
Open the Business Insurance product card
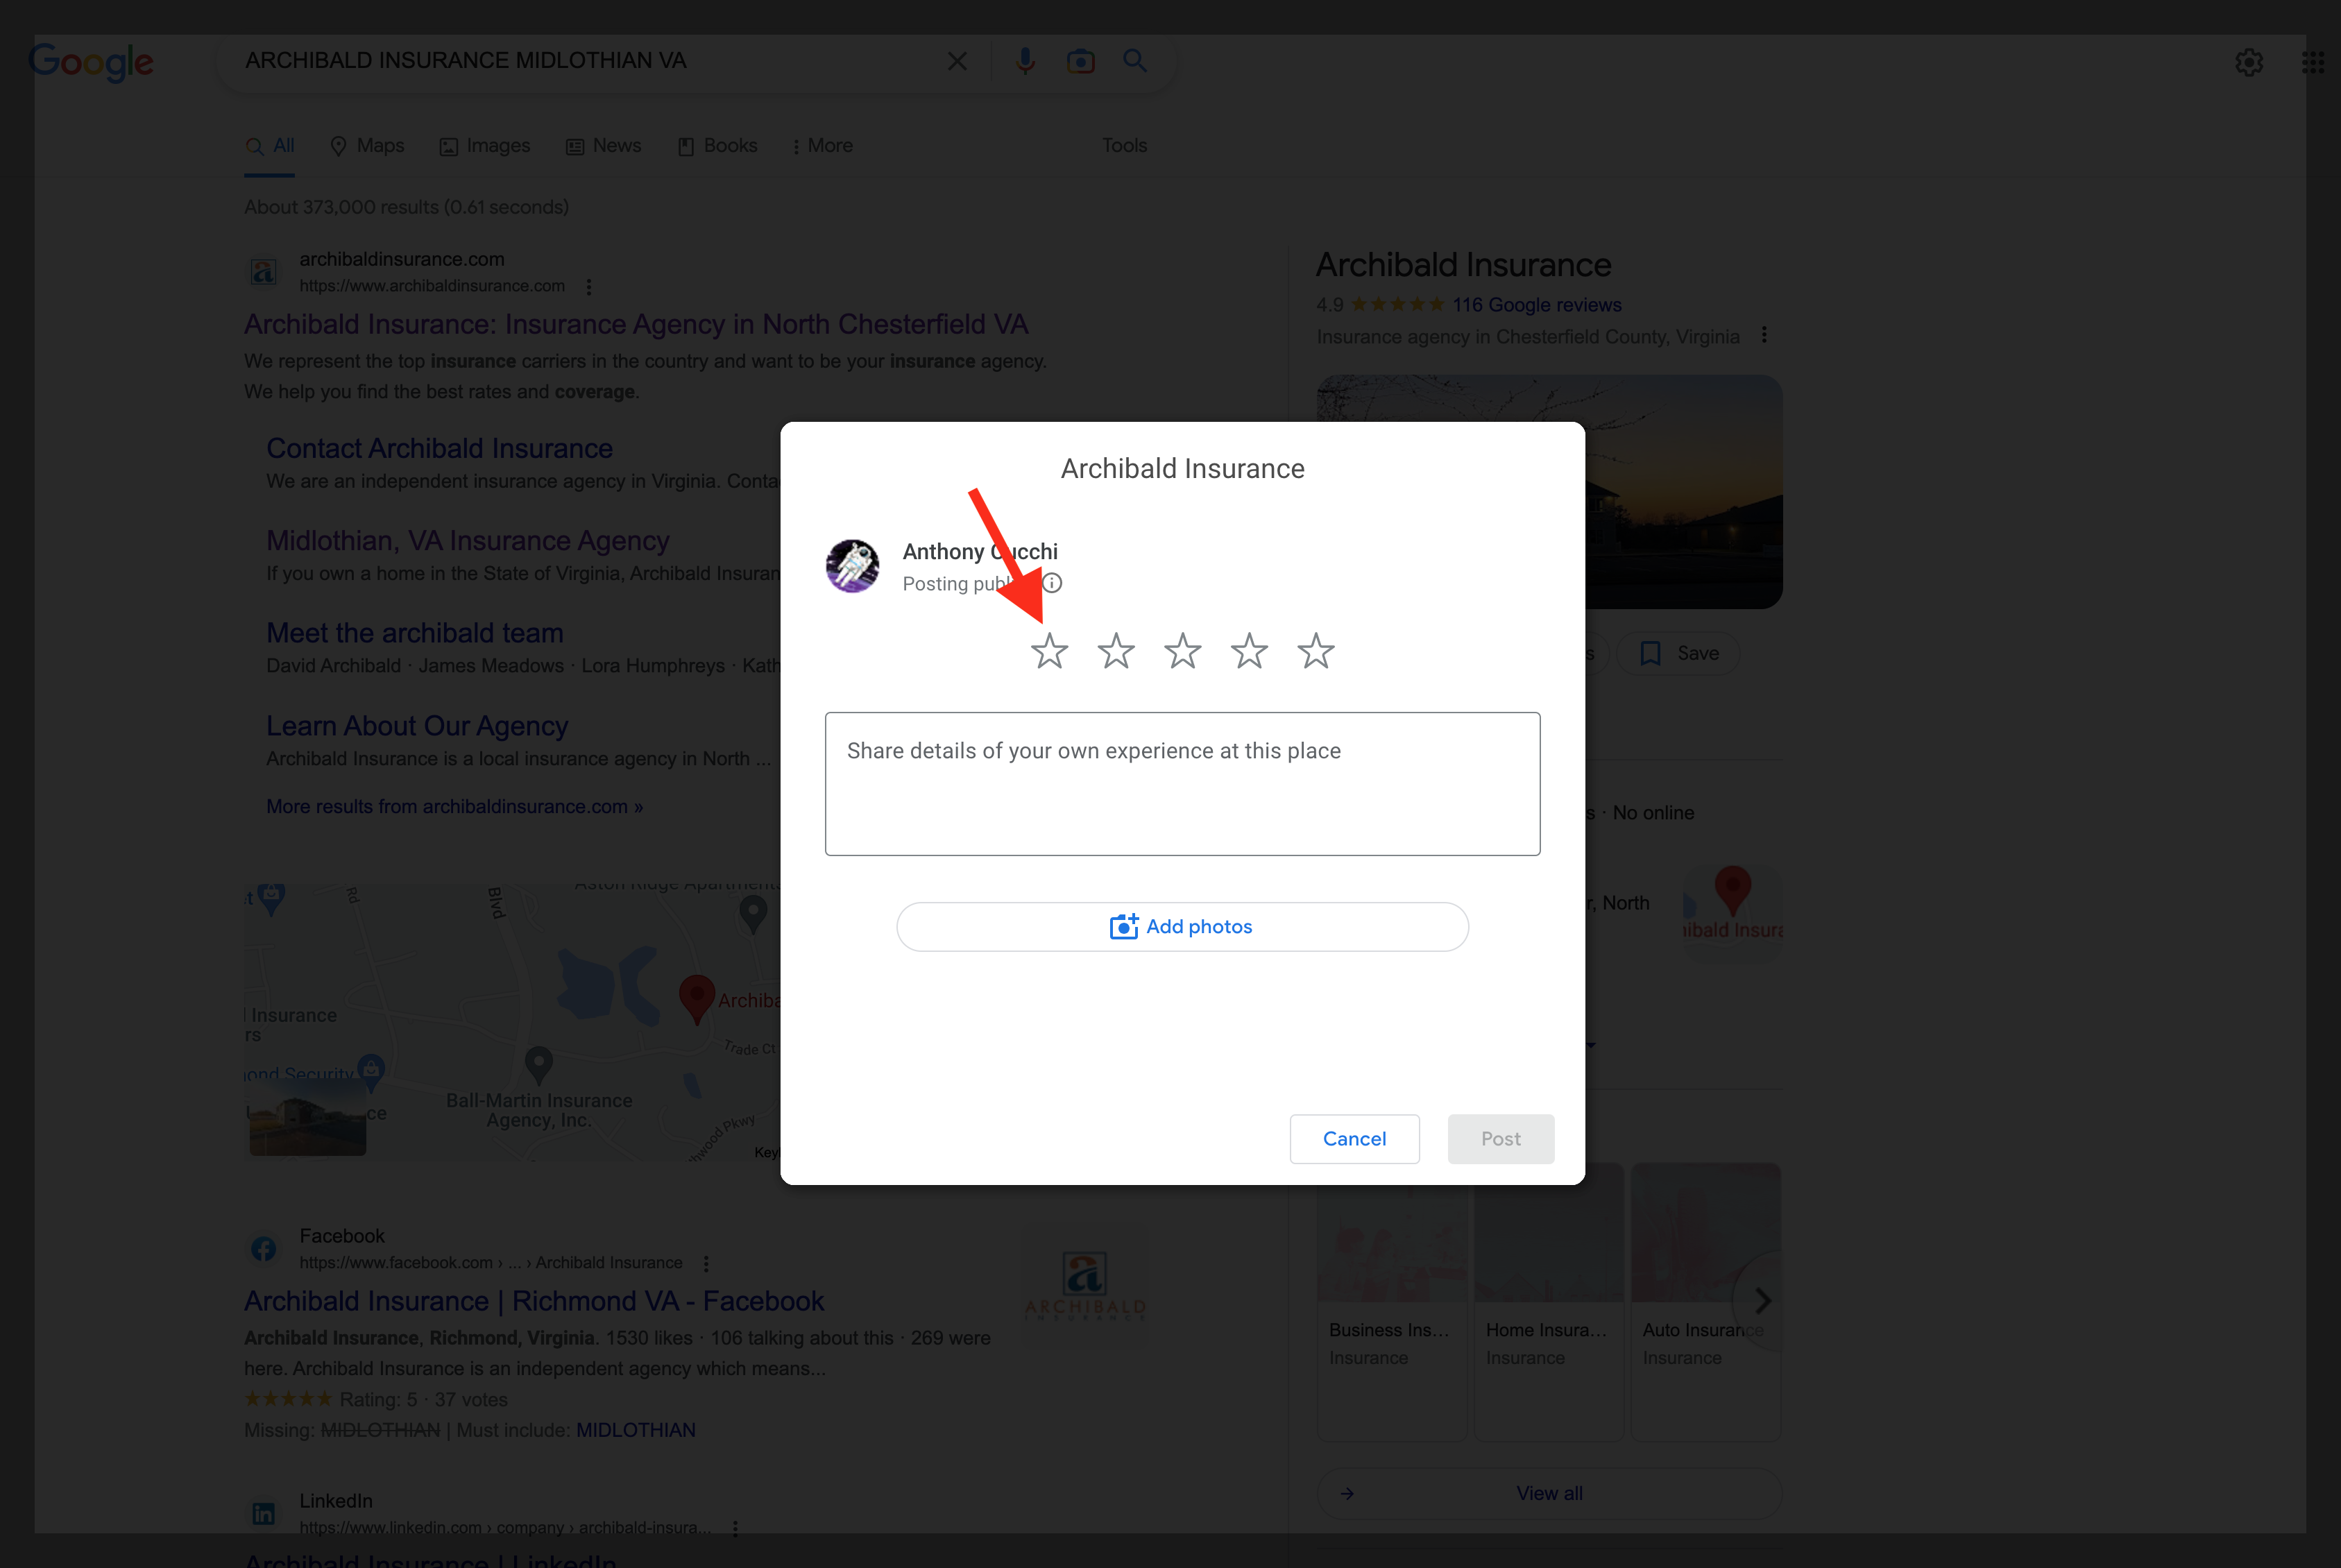coord(1392,1301)
